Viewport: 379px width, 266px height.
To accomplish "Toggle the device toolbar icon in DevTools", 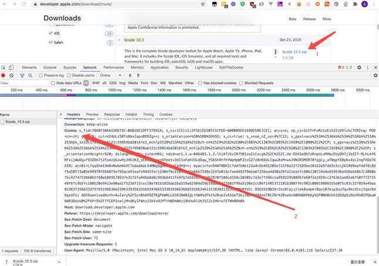I will pos(11,68).
